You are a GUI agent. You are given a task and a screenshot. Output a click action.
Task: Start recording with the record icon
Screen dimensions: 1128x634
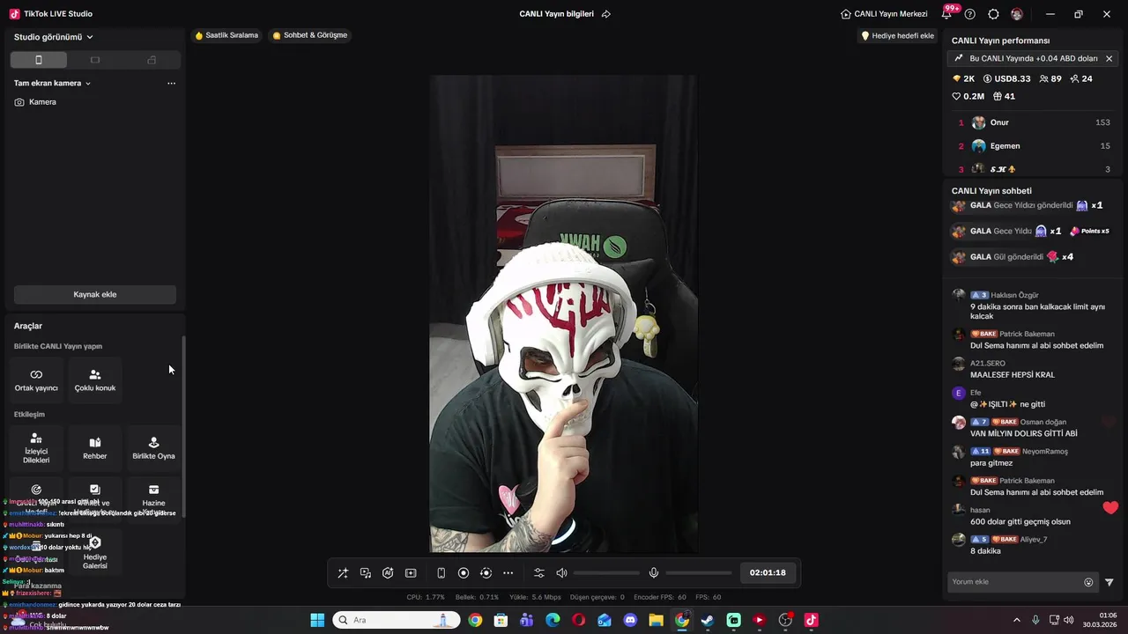click(464, 573)
